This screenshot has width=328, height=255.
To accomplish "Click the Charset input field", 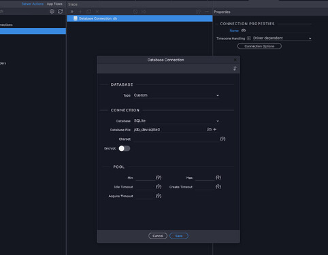I will (x=176, y=139).
